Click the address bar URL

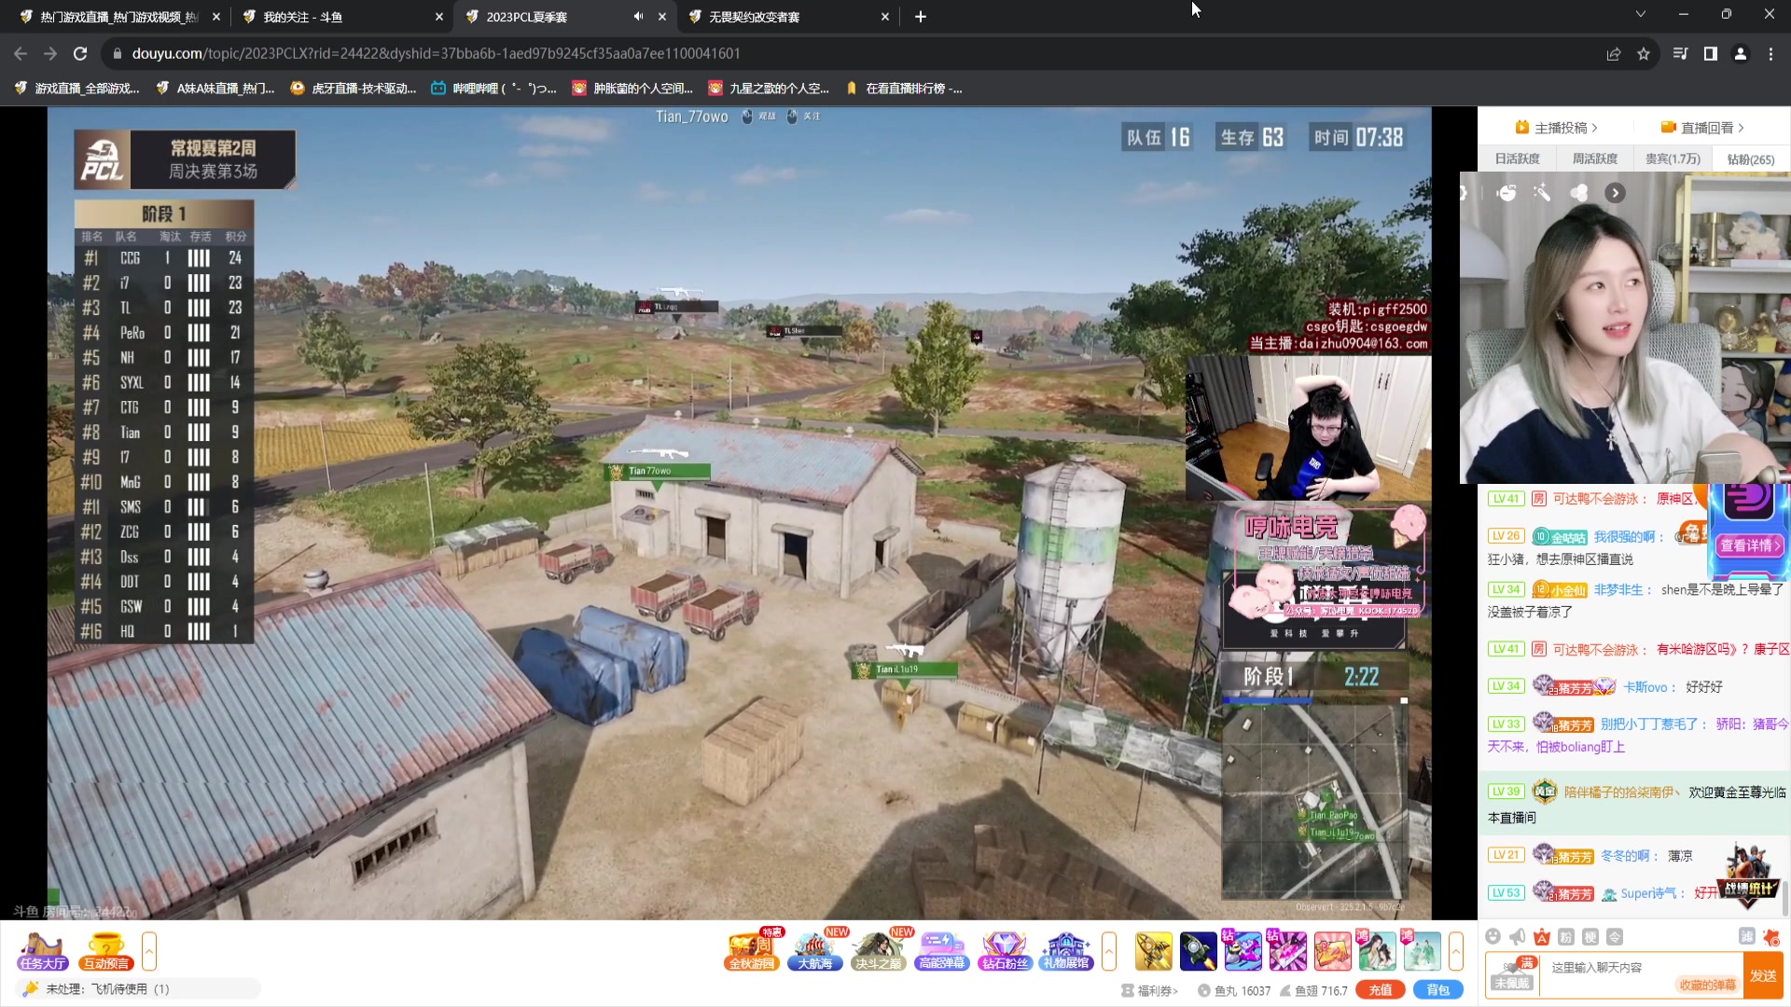436,54
